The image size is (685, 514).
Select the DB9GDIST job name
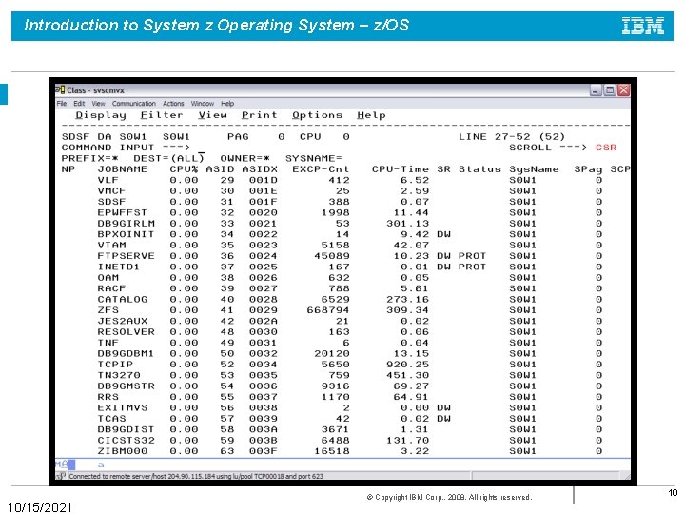tap(126, 429)
